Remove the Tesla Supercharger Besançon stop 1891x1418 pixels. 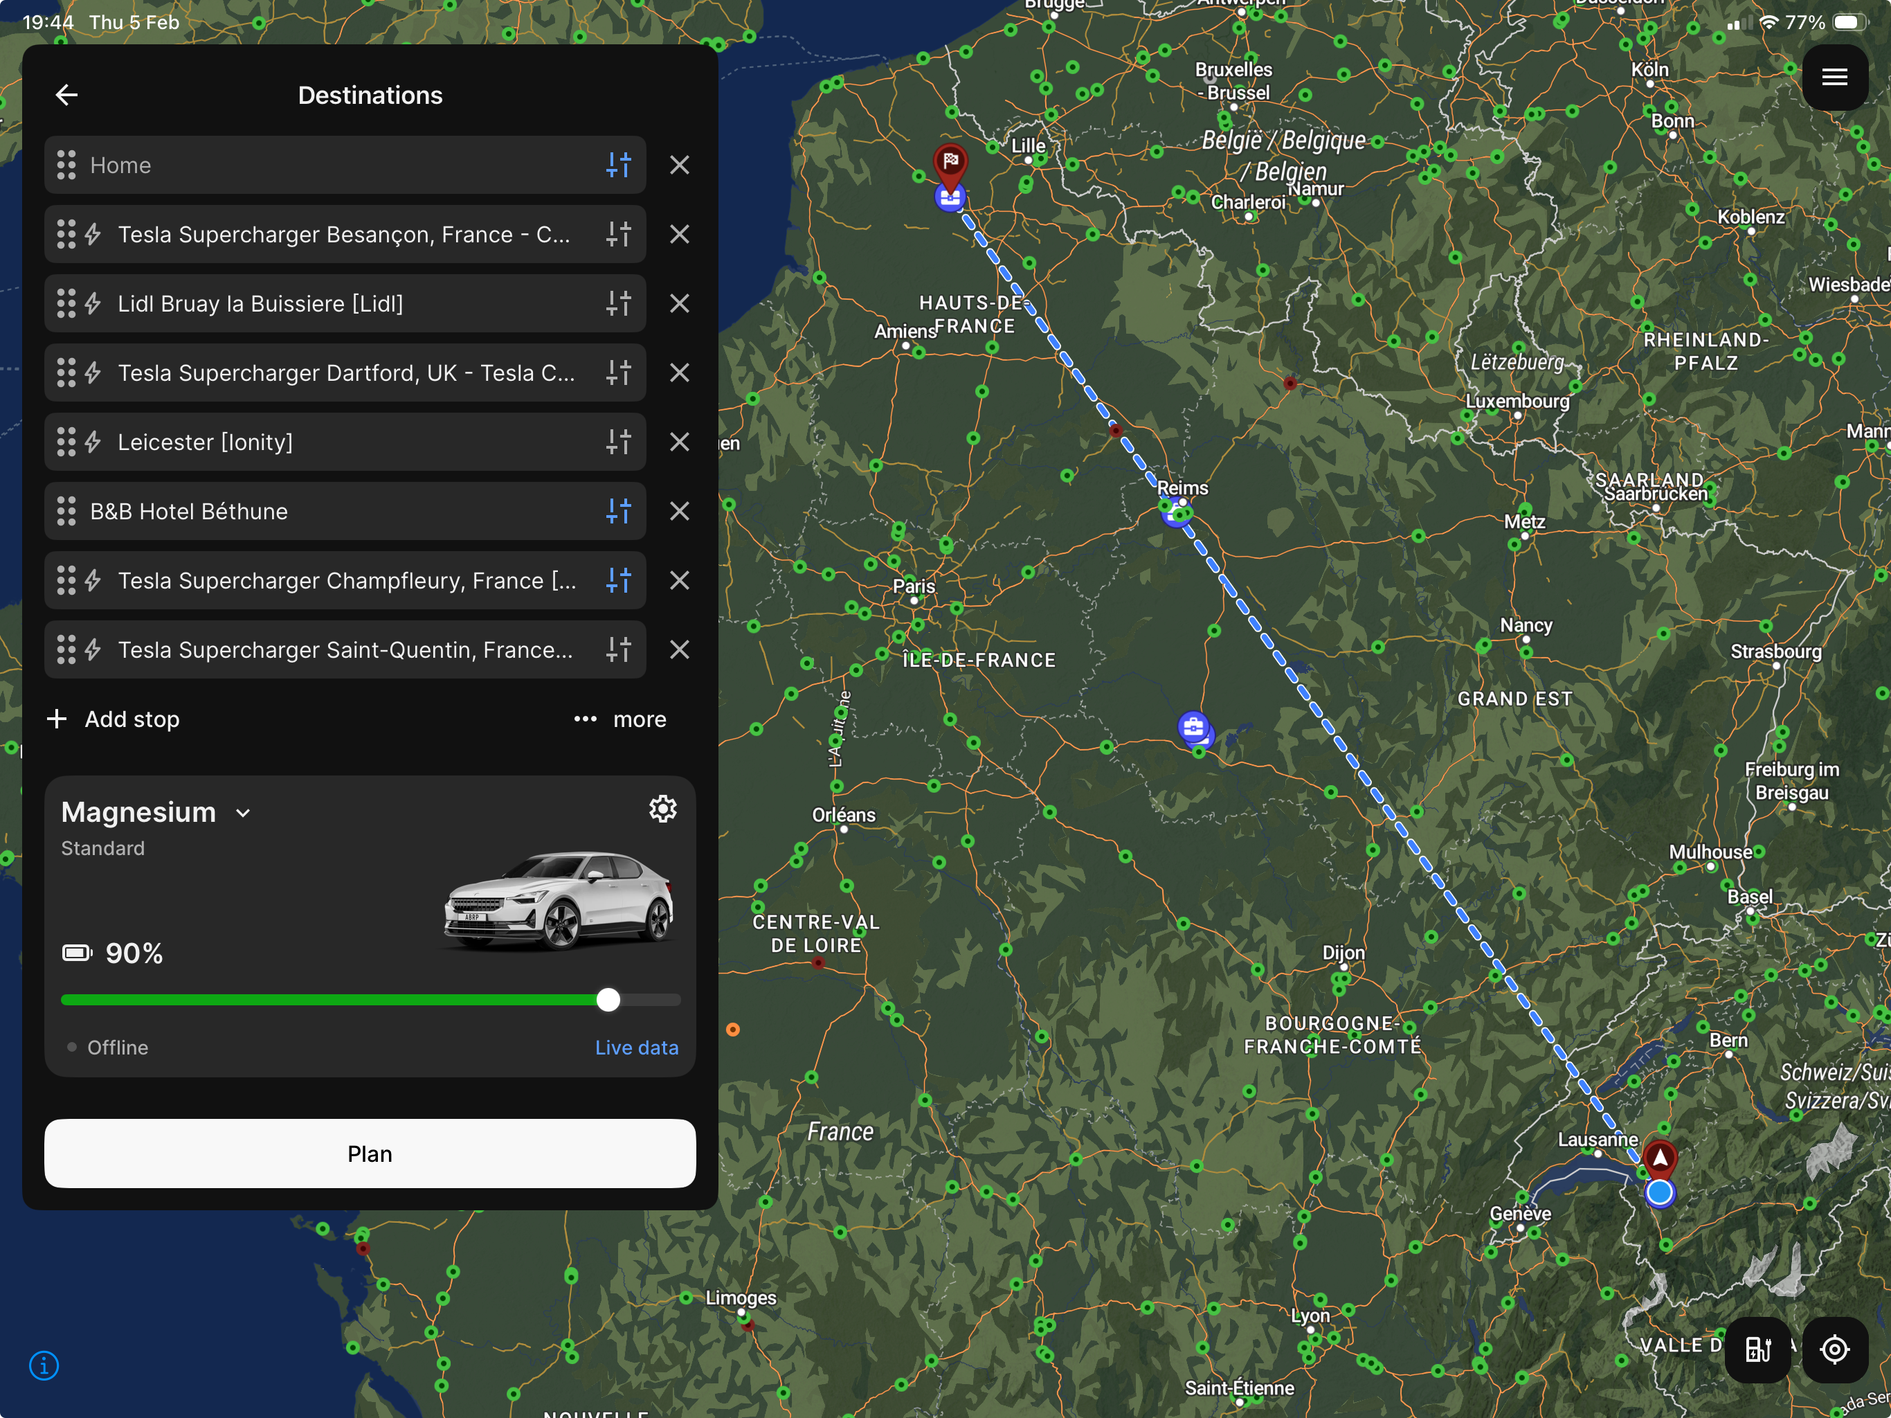pos(680,234)
